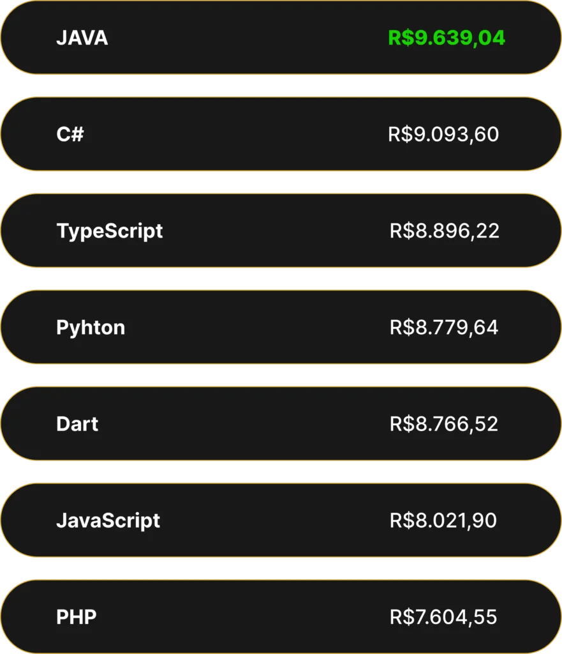This screenshot has width=562, height=654.
Task: Click the JavaScript label text
Action: 108,521
